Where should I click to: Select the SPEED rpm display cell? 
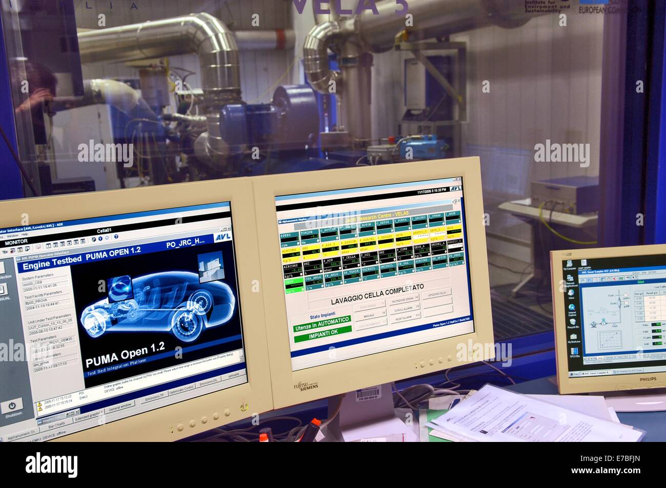click(289, 239)
